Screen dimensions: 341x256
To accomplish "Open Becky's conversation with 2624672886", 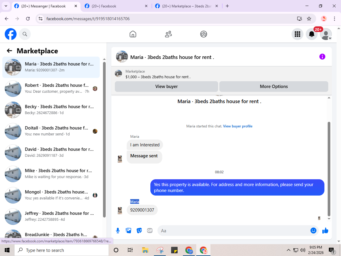I will coord(51,110).
